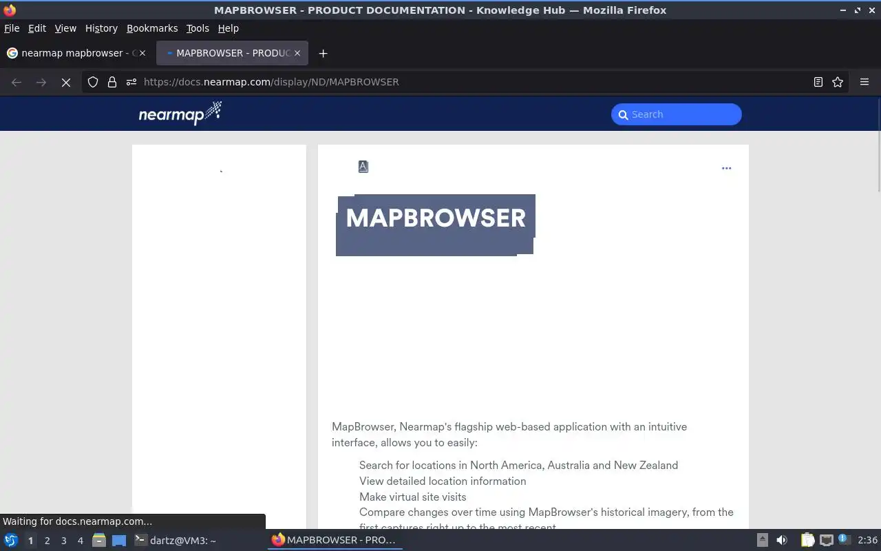The width and height of the screenshot is (881, 551).
Task: Show desktop via blue taskbar icon
Action: tap(119, 541)
